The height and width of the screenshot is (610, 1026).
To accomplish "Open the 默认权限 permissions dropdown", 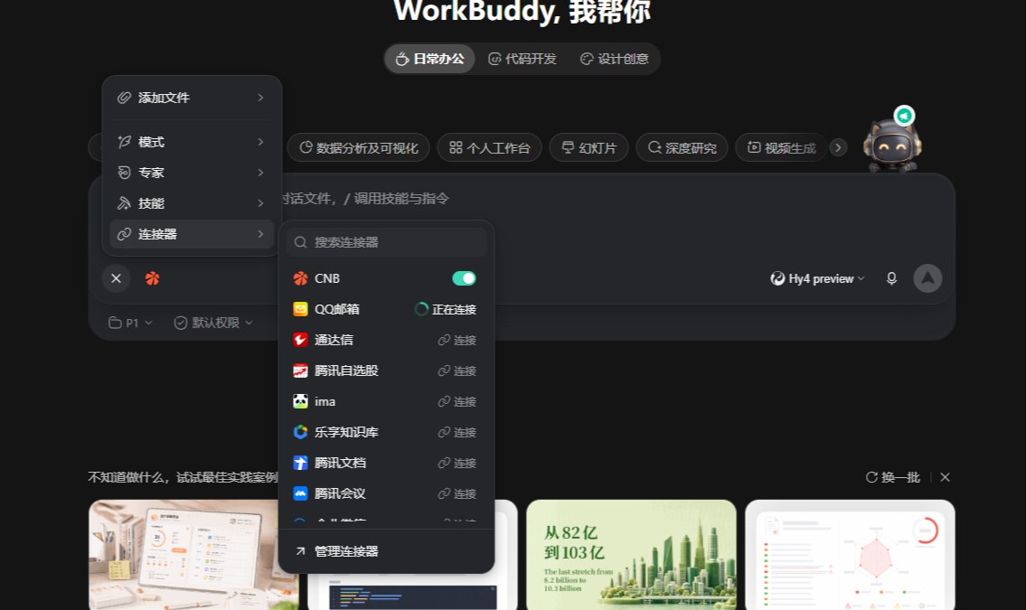I will click(x=213, y=323).
